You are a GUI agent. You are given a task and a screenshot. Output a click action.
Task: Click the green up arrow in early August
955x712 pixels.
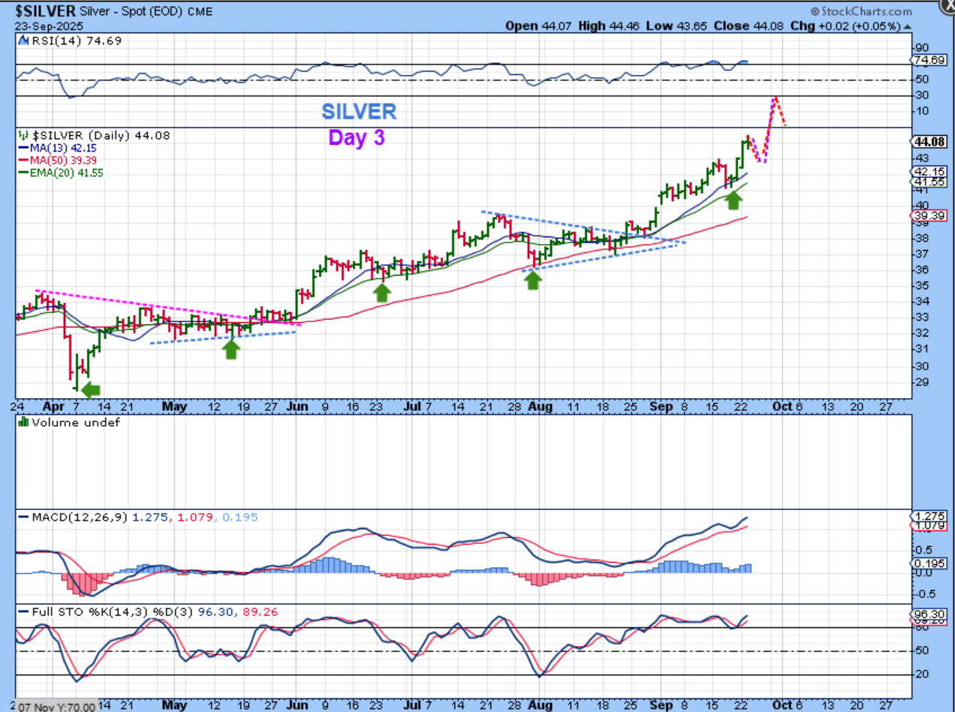pos(532,280)
